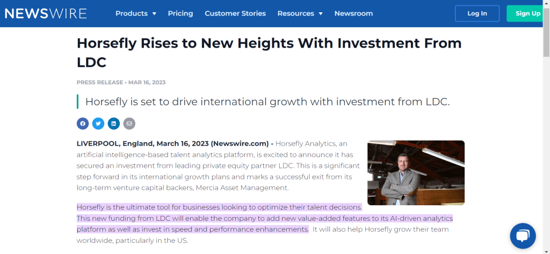The height and width of the screenshot is (254, 550).
Task: Open the live chat widget
Action: click(x=522, y=236)
